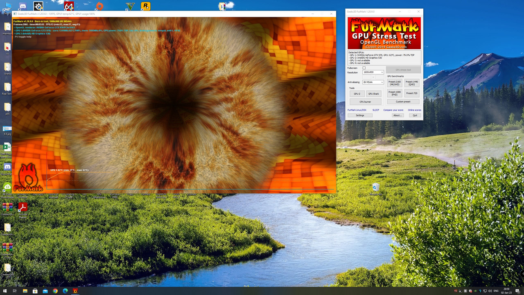
Task: Open the Acrobat Reader desktop shortcut
Action: pos(23,210)
